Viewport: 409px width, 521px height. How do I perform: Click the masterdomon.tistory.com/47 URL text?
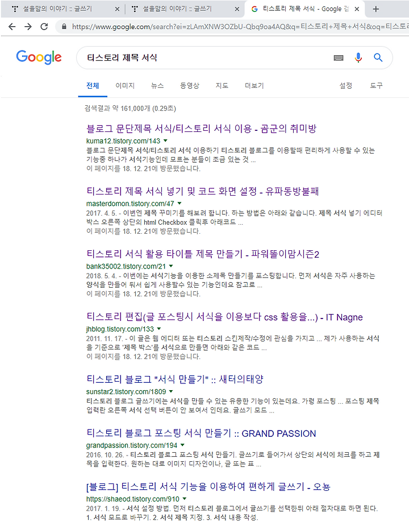130,204
